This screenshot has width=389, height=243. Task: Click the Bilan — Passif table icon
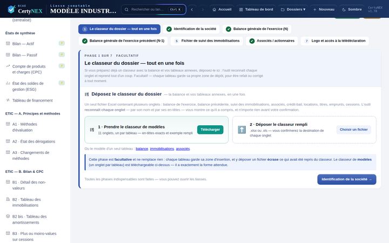(8, 55)
